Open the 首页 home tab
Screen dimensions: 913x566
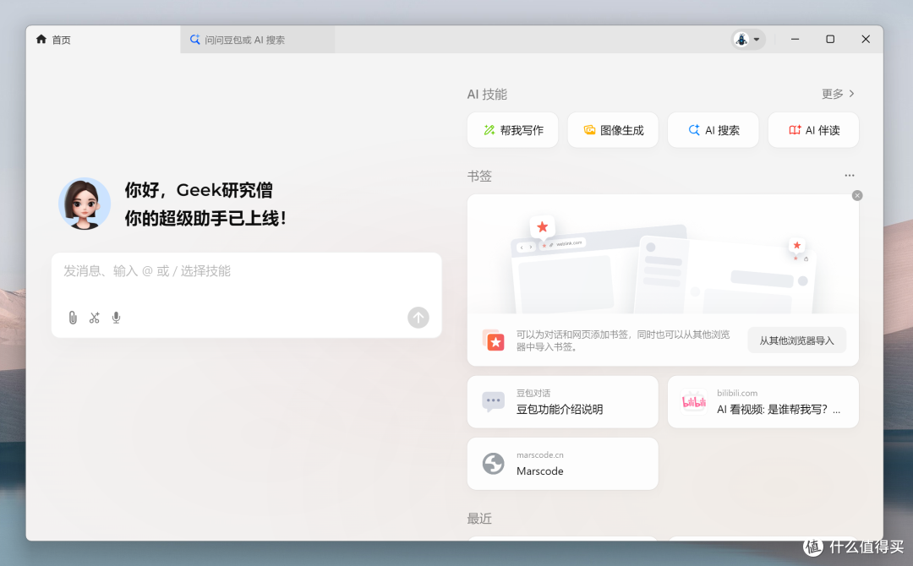click(103, 40)
